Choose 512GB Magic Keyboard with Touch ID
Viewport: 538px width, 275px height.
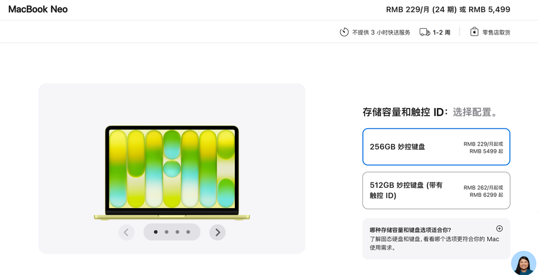(436, 190)
